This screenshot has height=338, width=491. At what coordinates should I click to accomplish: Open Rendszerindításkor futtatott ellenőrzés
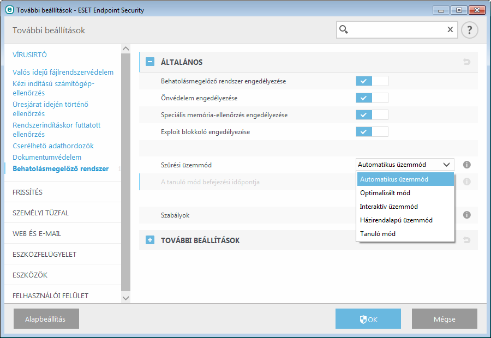click(x=57, y=130)
